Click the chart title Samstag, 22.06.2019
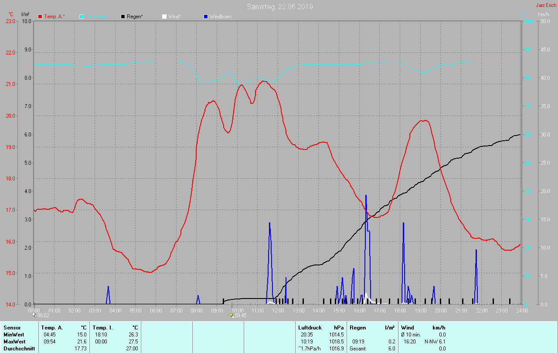 (x=279, y=7)
